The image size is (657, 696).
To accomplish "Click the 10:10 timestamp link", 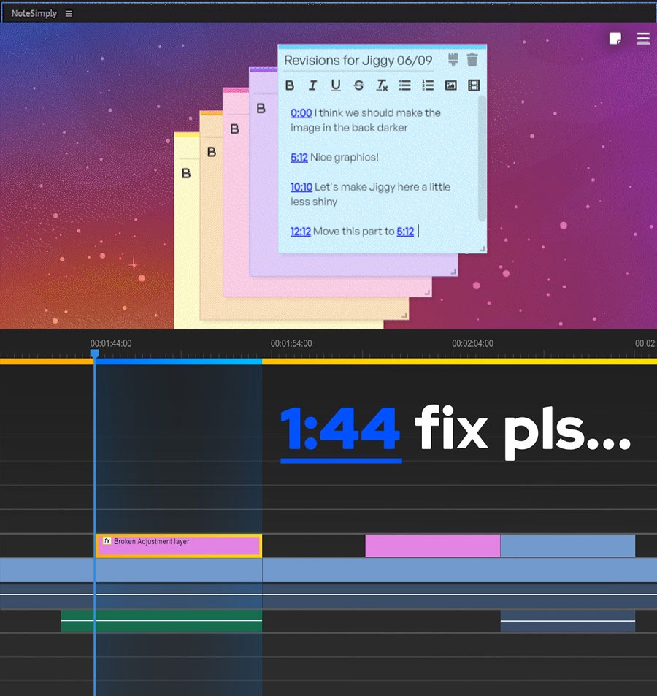I will click(x=301, y=187).
